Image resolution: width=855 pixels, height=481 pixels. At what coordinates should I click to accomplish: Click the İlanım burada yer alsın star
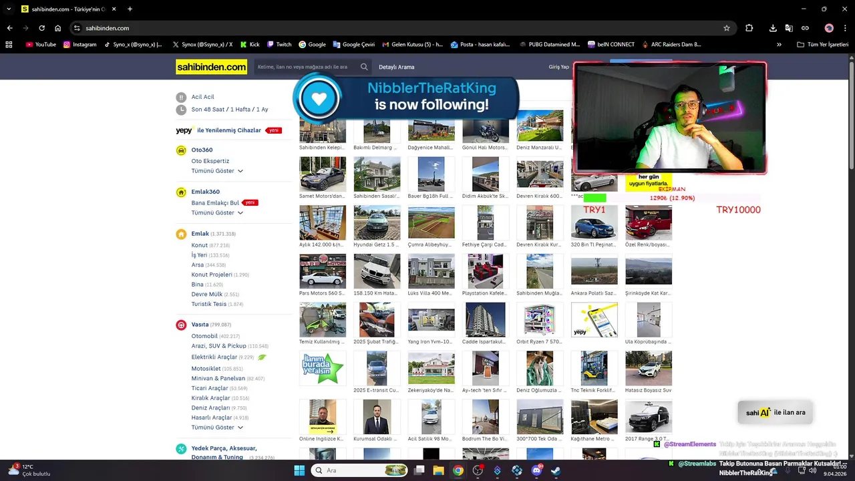[323, 368]
